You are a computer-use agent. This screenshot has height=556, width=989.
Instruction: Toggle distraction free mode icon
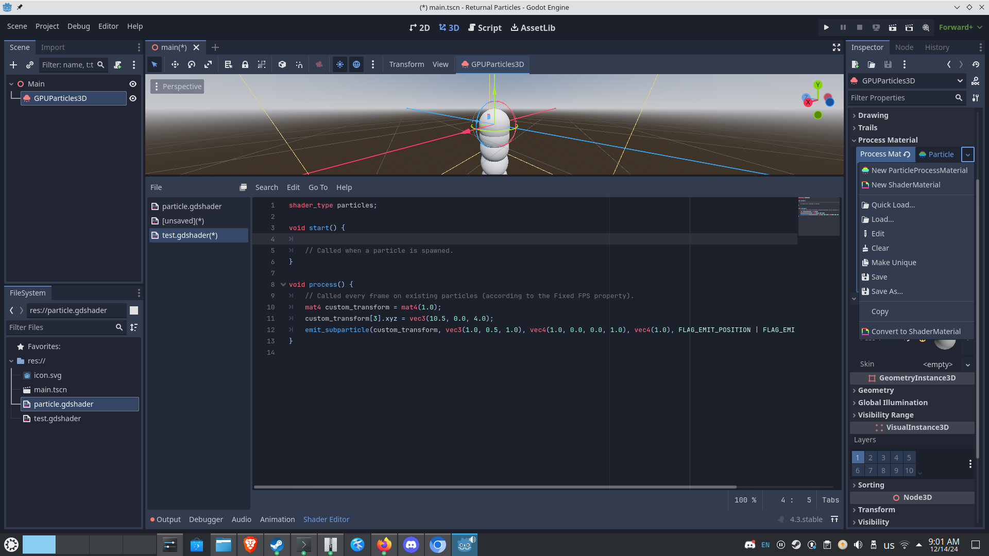[837, 47]
